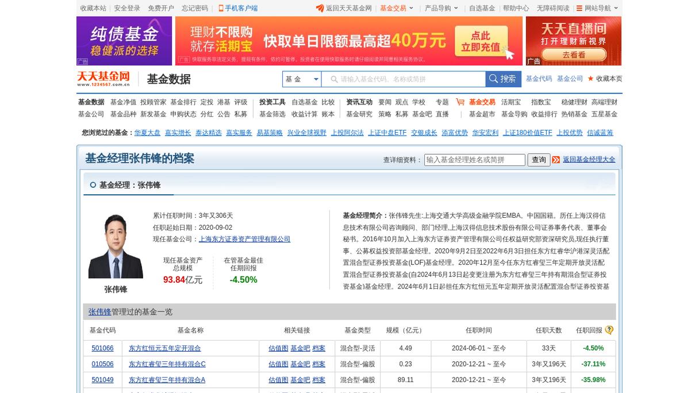Click 收藏本站 in top bar
Viewport: 699px width, 393px height.
tap(93, 8)
